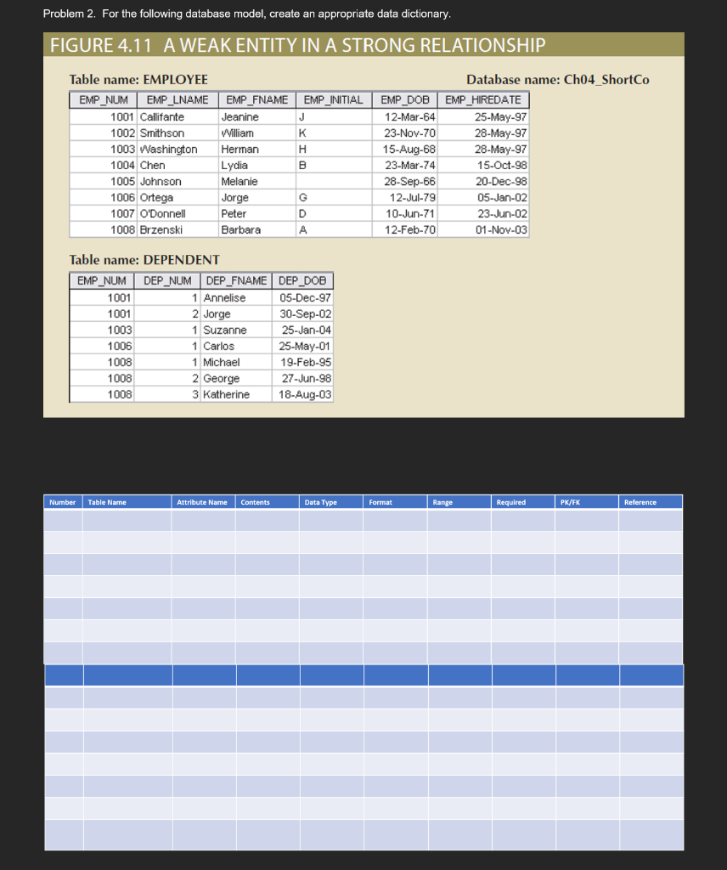Click the Suzanne dependent name cell
Viewport: 727px width, 870px height.
click(236, 330)
